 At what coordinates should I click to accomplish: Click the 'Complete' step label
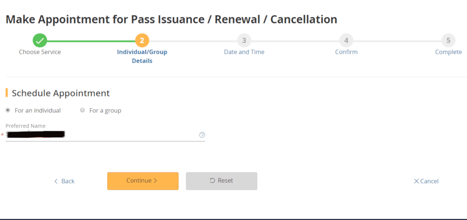pos(448,52)
